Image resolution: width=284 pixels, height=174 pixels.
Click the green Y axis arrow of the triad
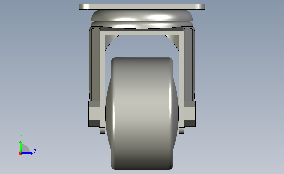tap(21, 147)
